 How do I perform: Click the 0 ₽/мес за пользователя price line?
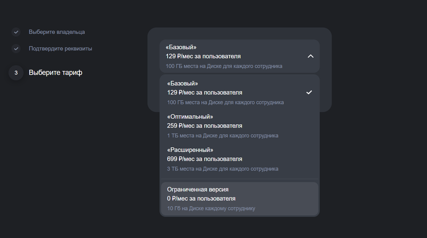coord(201,199)
